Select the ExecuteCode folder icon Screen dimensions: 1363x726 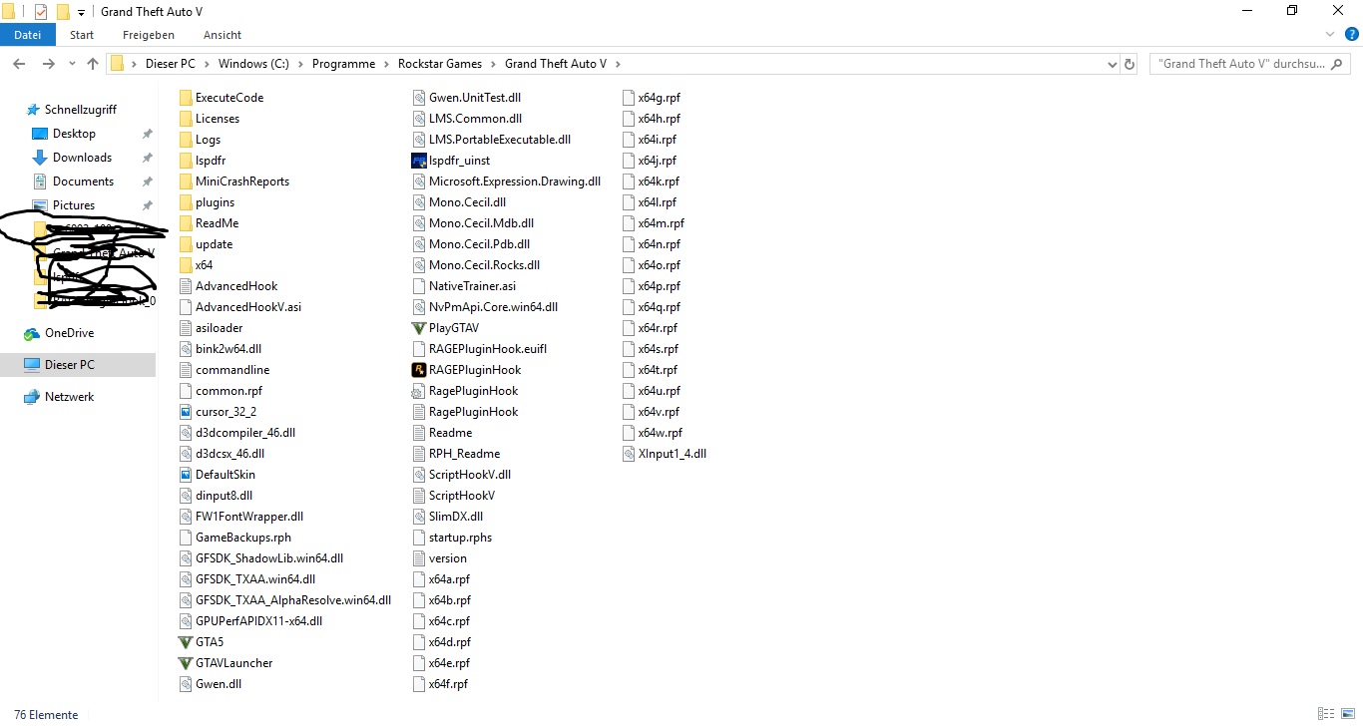[185, 98]
